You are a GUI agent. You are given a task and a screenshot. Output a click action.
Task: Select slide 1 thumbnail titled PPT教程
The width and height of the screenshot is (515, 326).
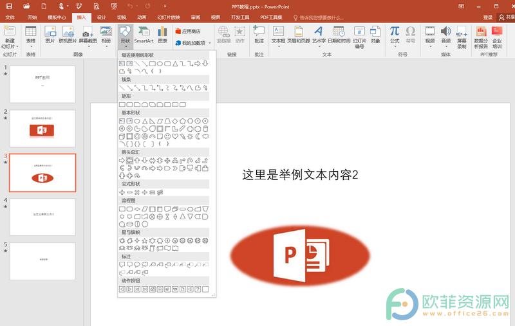[x=42, y=84]
